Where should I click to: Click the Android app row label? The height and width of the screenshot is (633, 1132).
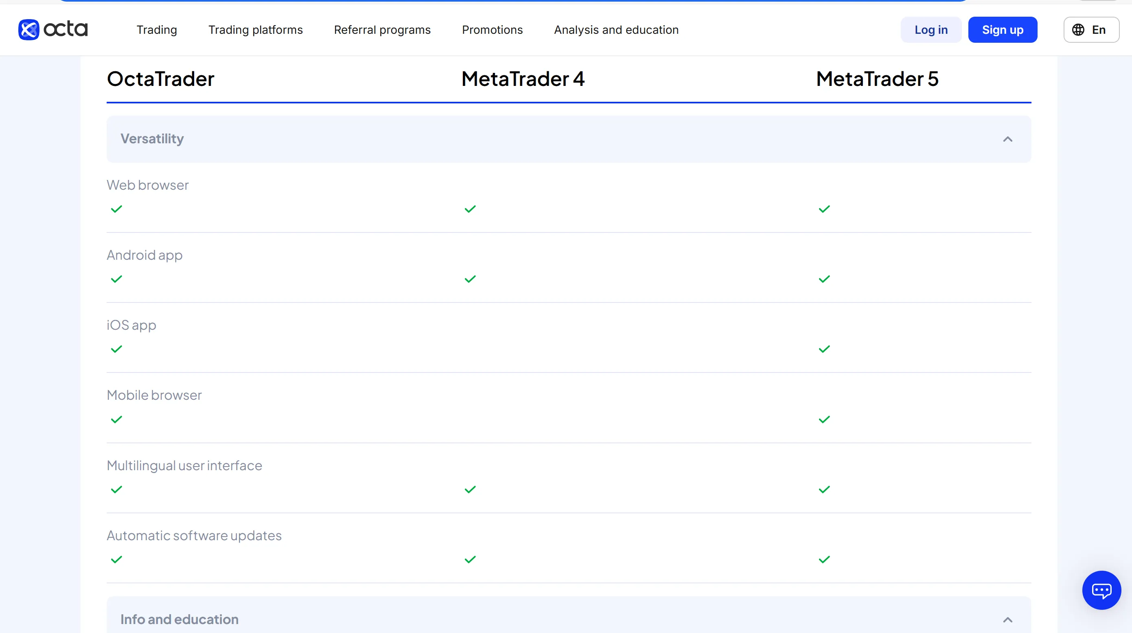(145, 255)
